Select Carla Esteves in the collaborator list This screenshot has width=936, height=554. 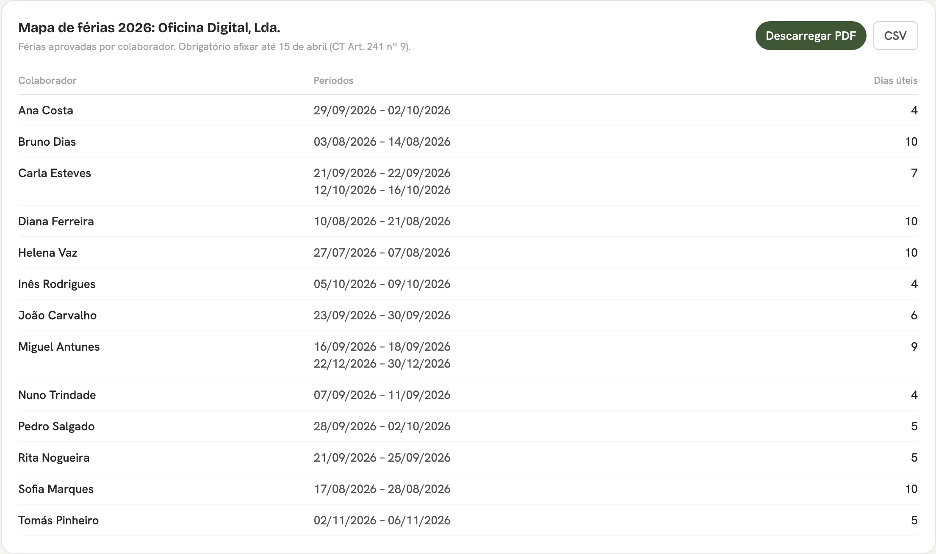pos(55,173)
